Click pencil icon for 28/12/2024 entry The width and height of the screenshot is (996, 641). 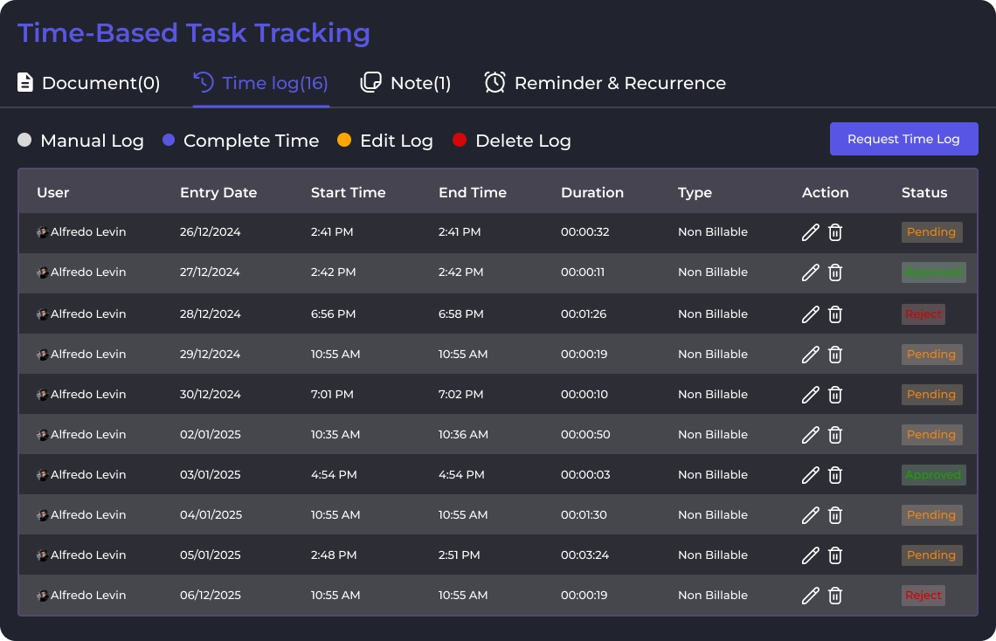click(x=810, y=314)
